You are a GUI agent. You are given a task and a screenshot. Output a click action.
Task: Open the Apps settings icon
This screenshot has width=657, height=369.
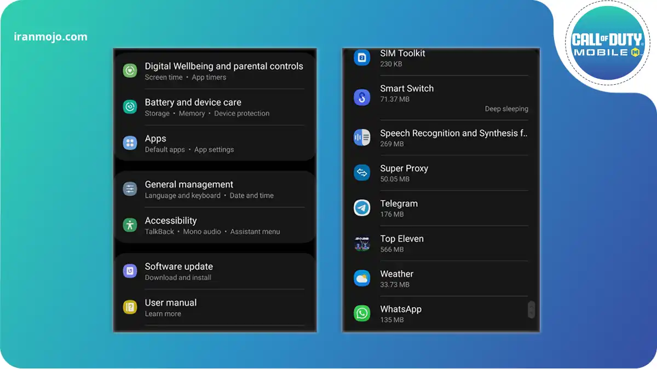point(130,143)
